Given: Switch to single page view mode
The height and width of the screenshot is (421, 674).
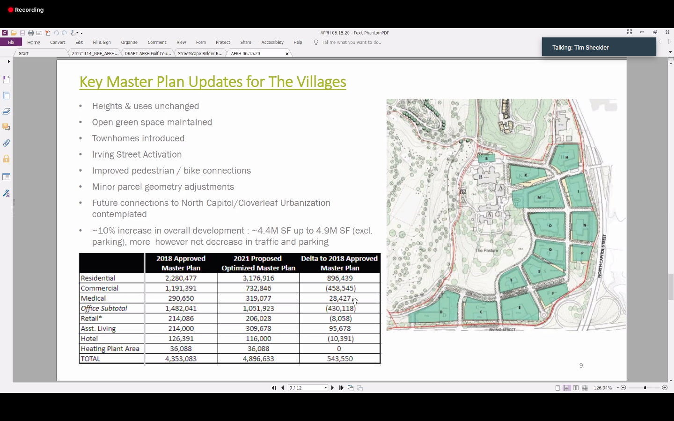Looking at the screenshot, I should point(557,388).
